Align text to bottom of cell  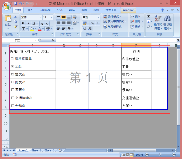pyautogui.click(x=69, y=17)
